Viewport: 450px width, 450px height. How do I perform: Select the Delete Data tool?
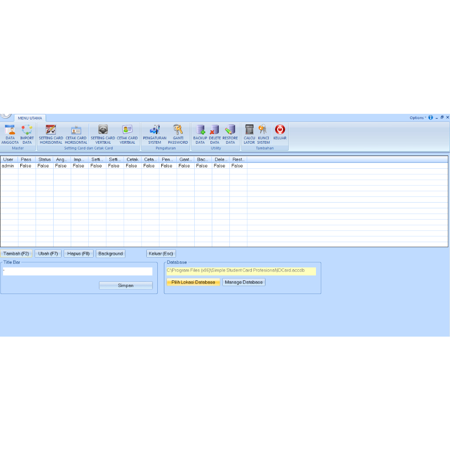coord(214,134)
